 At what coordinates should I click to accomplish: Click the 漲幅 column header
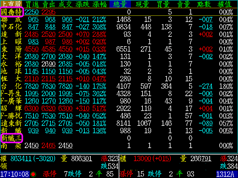click(99, 4)
